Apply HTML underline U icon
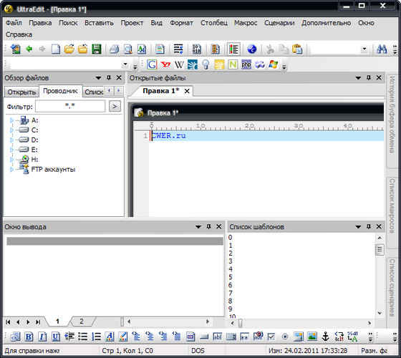Viewport: 401px width, 358px height. 56,337
